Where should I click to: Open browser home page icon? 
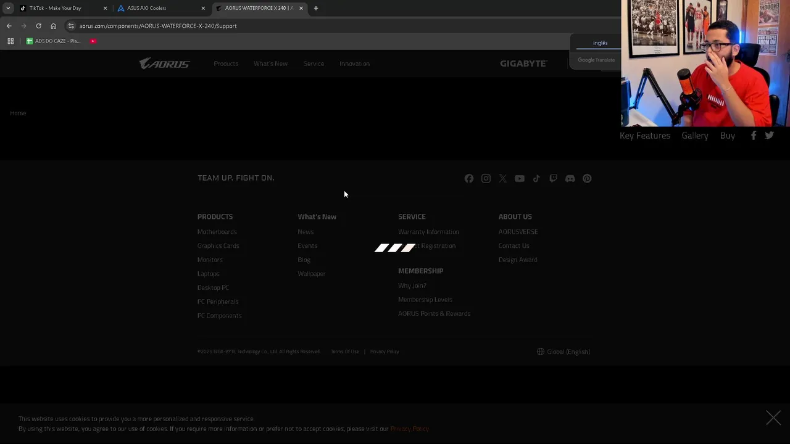(53, 26)
